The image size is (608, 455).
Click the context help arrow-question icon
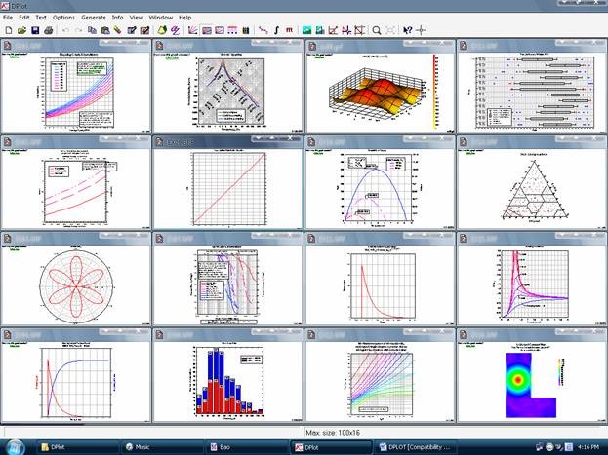pos(407,30)
